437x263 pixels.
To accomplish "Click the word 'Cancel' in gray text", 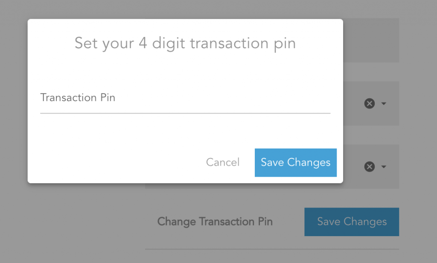I will [223, 162].
